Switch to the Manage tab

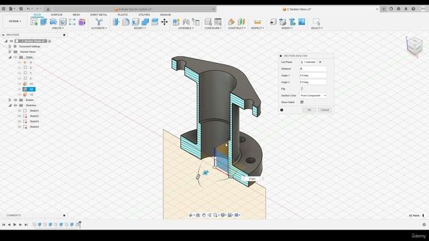(166, 15)
